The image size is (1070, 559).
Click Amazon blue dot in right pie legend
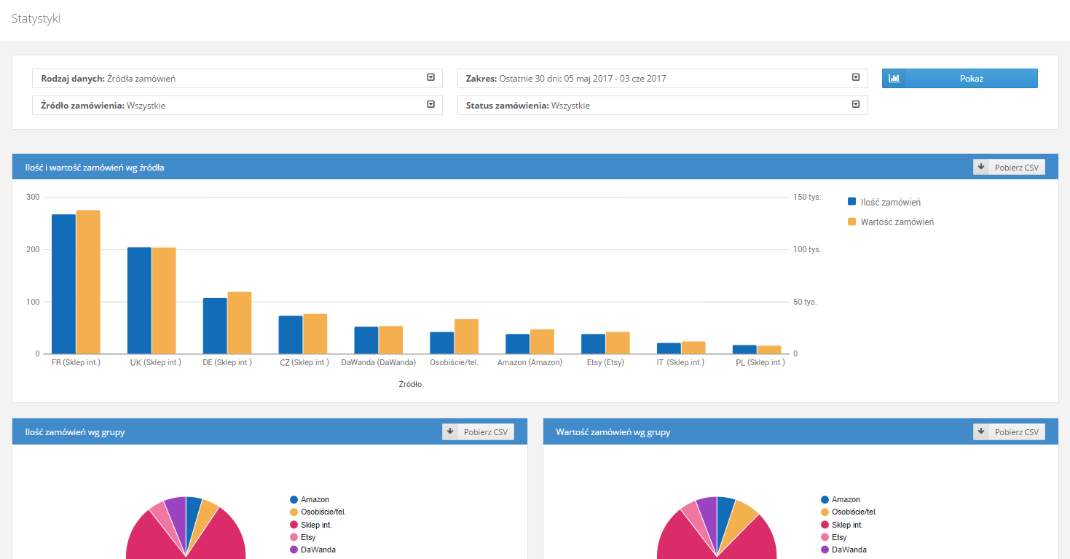point(825,500)
